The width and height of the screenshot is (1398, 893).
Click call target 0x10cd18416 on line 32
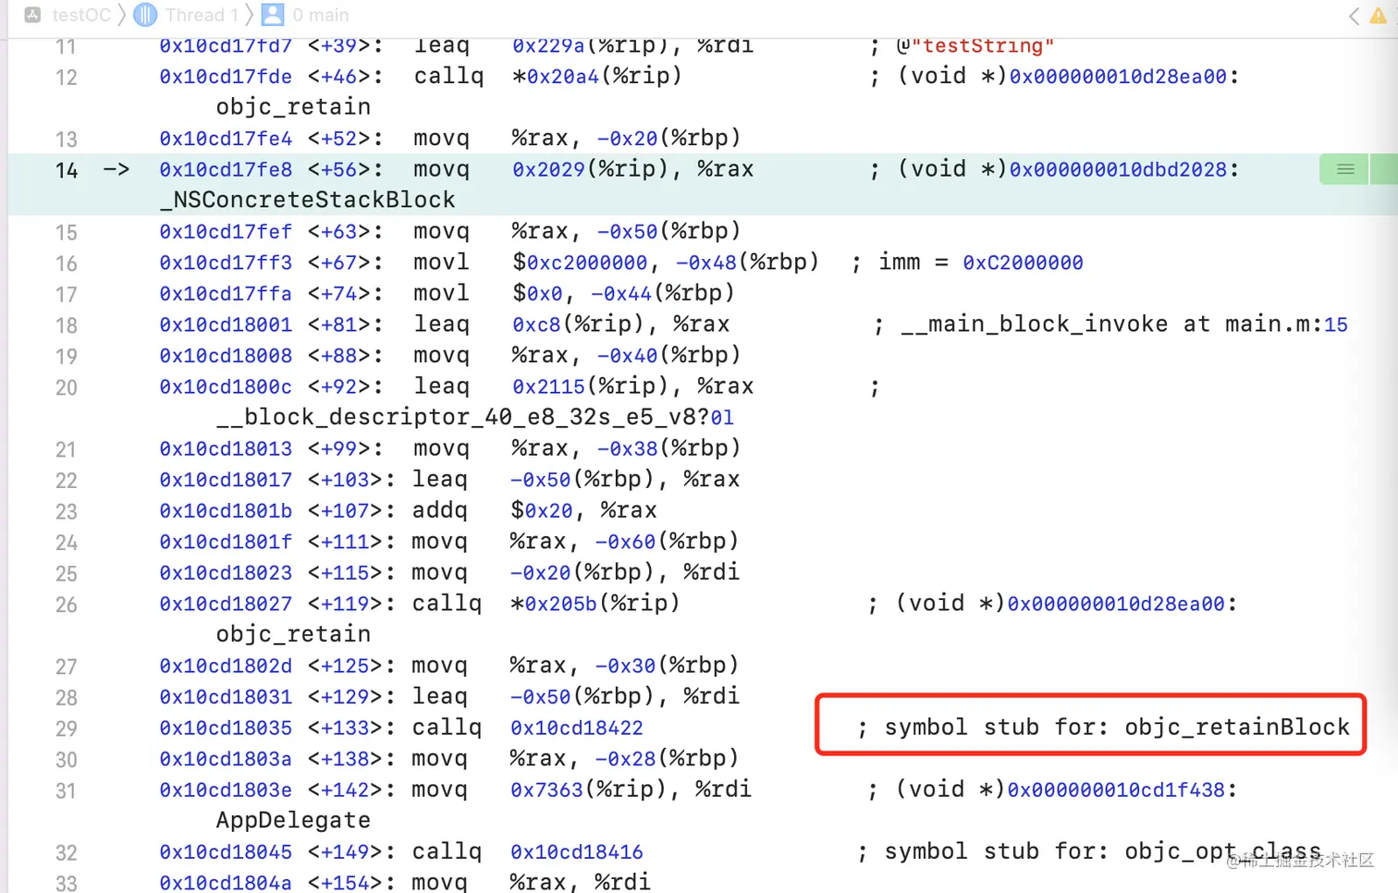point(577,851)
